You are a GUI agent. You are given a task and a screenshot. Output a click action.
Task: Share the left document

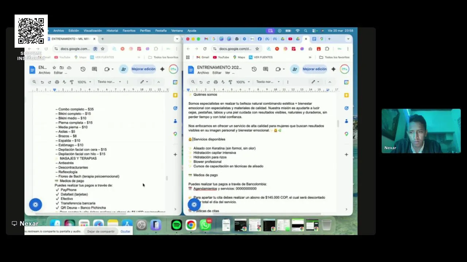124,69
